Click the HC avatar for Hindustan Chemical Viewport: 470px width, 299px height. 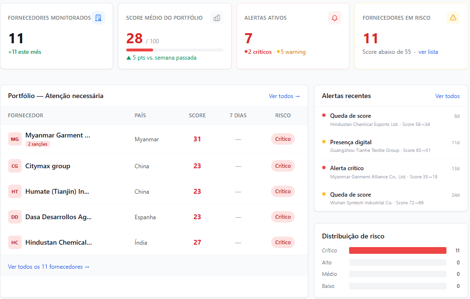coord(14,242)
